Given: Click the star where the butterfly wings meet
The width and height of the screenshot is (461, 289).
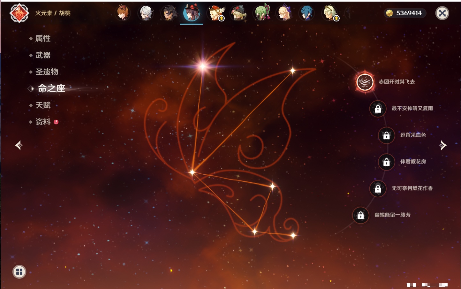Looking at the screenshot, I should [192, 172].
